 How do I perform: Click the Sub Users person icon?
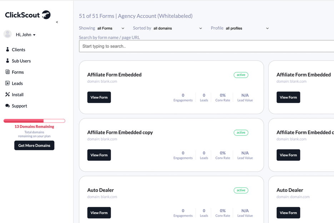[8, 61]
